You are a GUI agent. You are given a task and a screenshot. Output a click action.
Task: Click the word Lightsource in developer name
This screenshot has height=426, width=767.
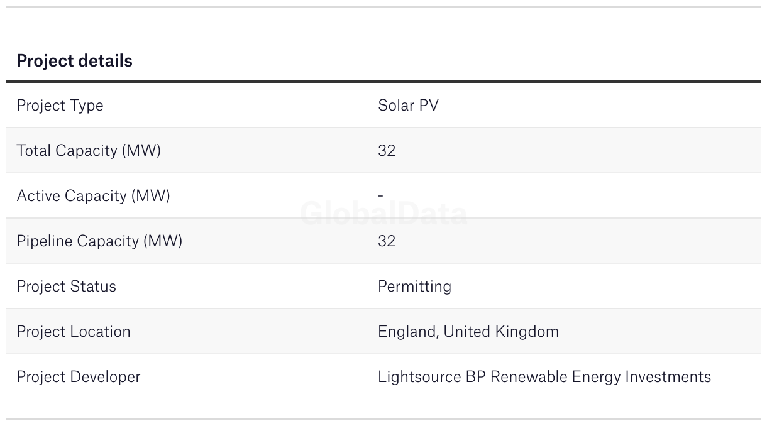[x=419, y=377]
